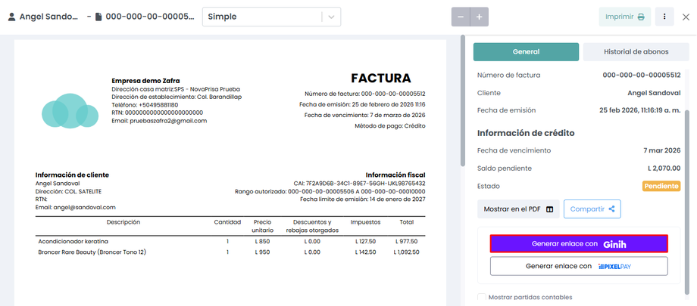This screenshot has height=306, width=697.
Task: Click the total L 977.50 cell
Action: coord(406,242)
